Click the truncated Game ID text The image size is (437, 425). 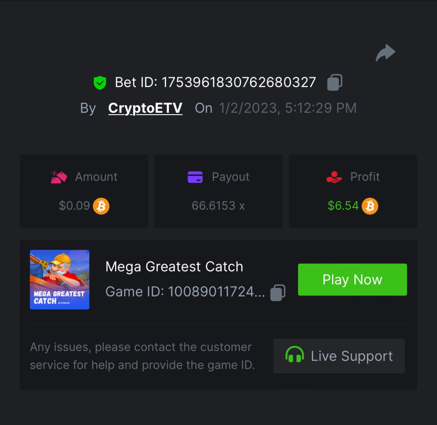(x=185, y=292)
